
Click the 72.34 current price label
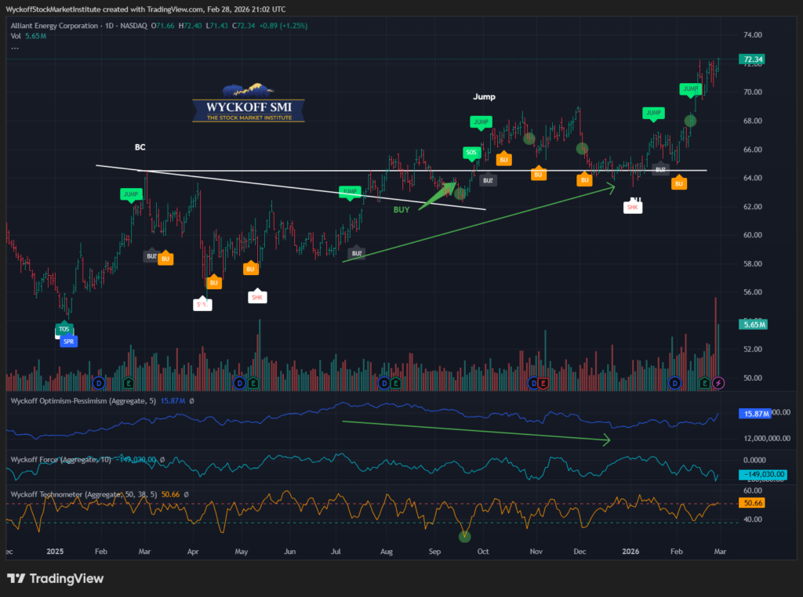[754, 60]
